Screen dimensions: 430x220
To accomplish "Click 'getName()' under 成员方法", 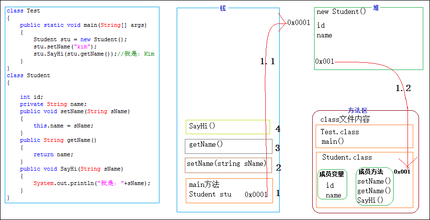I will click(x=374, y=191).
